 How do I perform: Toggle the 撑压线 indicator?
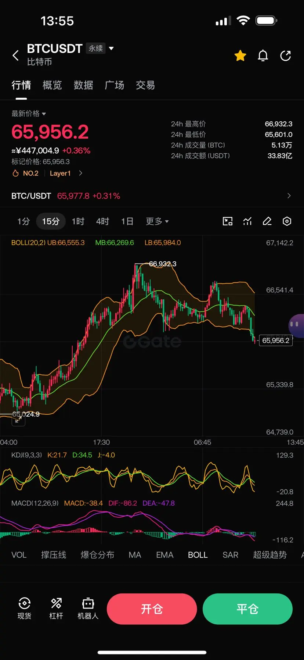[54, 555]
